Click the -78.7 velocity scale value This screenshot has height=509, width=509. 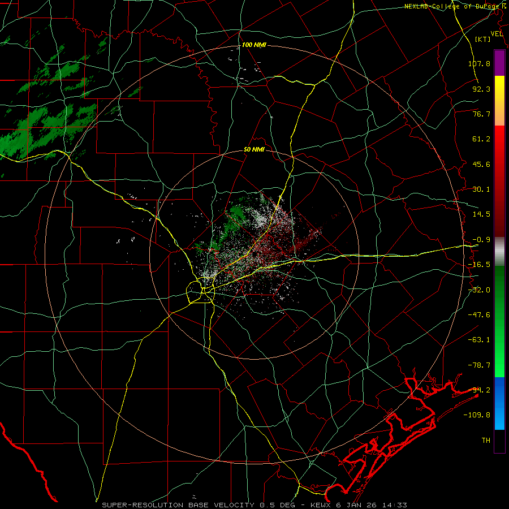point(479,365)
